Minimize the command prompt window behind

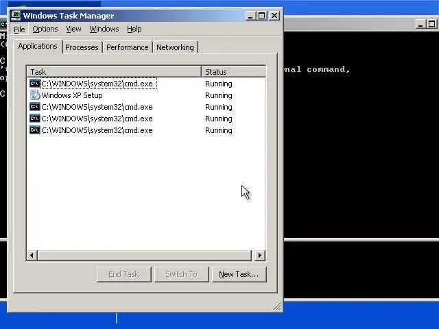420,25
